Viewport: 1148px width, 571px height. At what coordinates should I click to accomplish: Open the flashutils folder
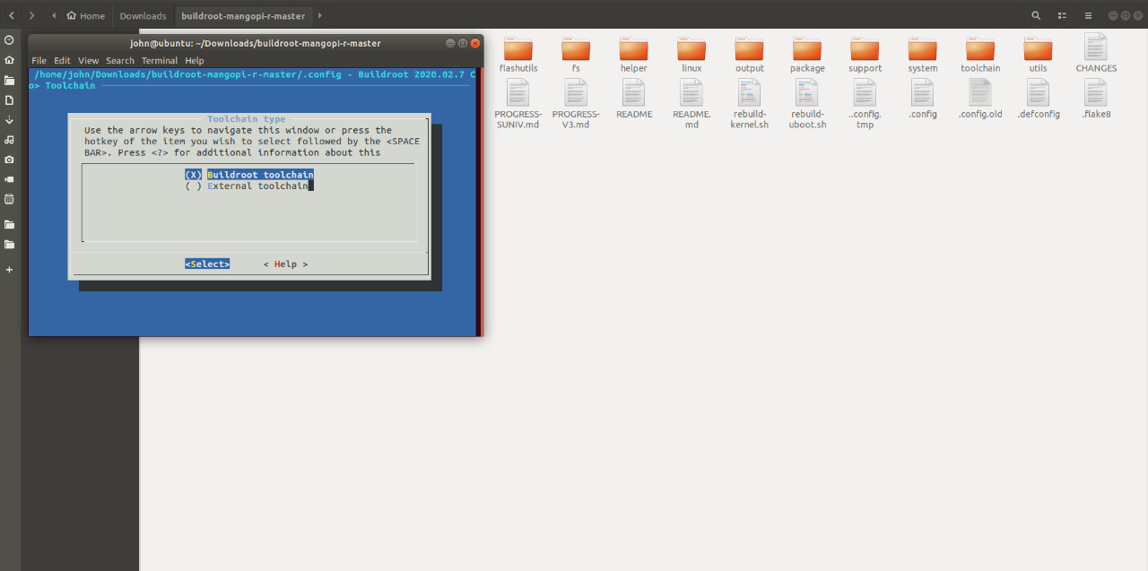tap(518, 56)
